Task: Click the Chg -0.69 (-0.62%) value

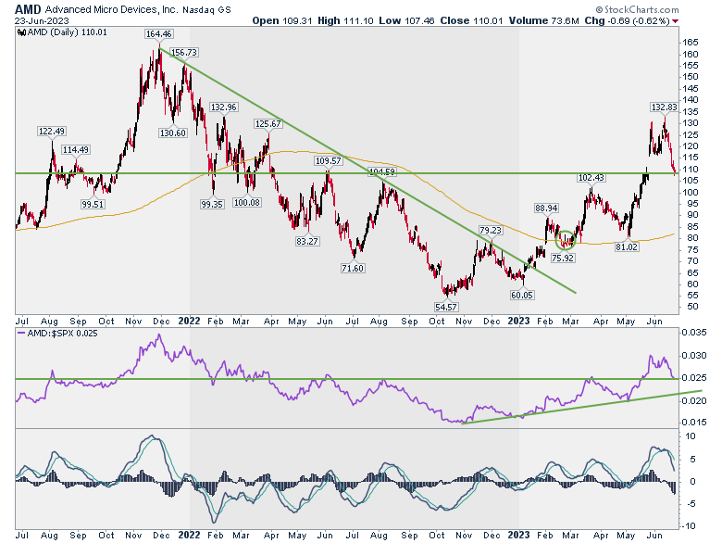Action: [628, 20]
